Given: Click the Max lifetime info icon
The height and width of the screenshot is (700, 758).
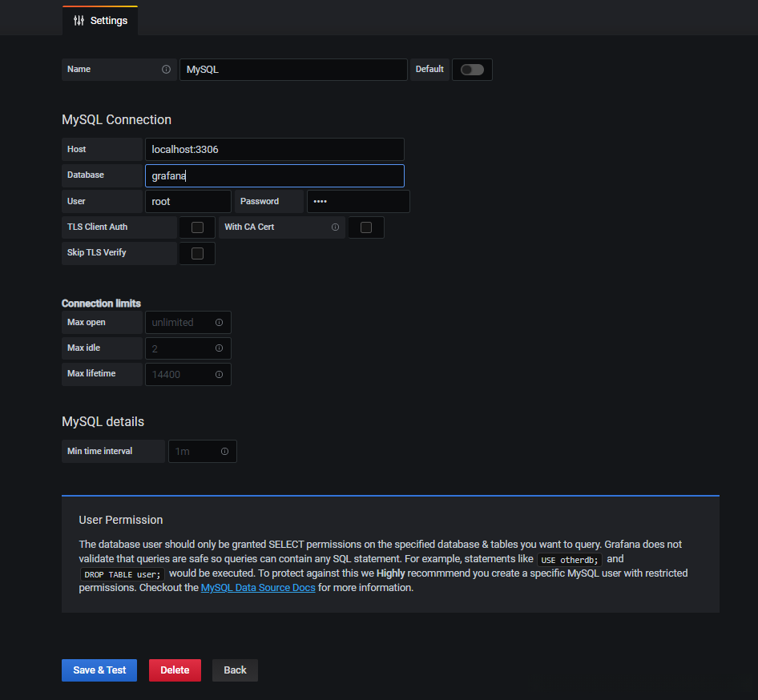Looking at the screenshot, I should (x=219, y=374).
